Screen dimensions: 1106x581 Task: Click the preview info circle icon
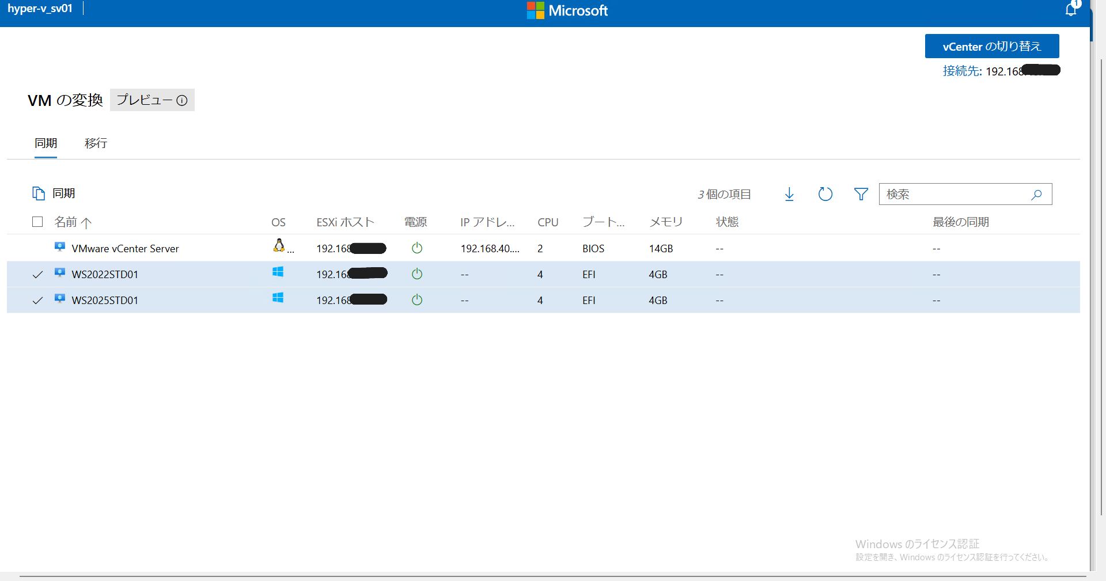click(x=182, y=100)
